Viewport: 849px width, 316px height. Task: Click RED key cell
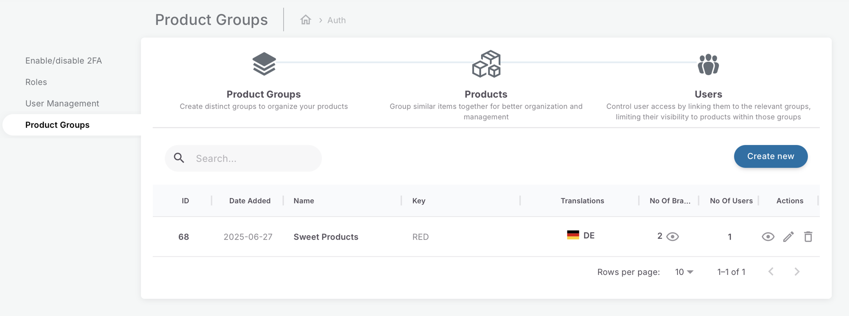421,237
